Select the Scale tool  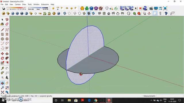2,63
